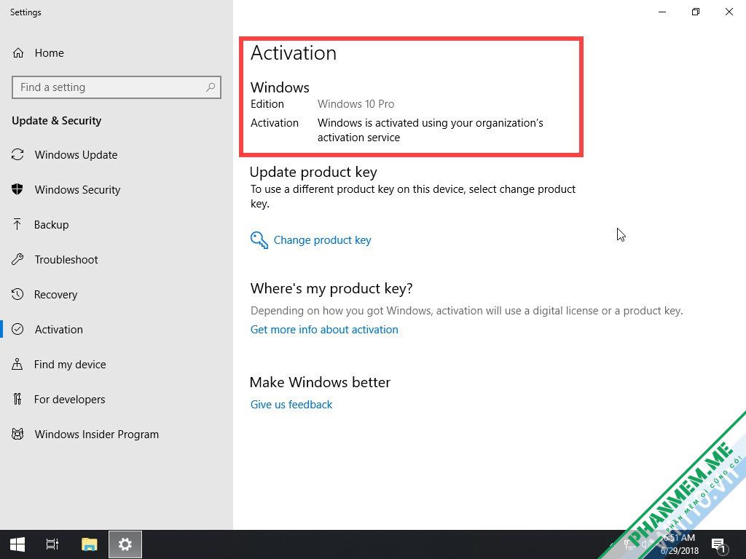Image resolution: width=746 pixels, height=559 pixels.
Task: Click the Update & Security heading
Action: (57, 121)
